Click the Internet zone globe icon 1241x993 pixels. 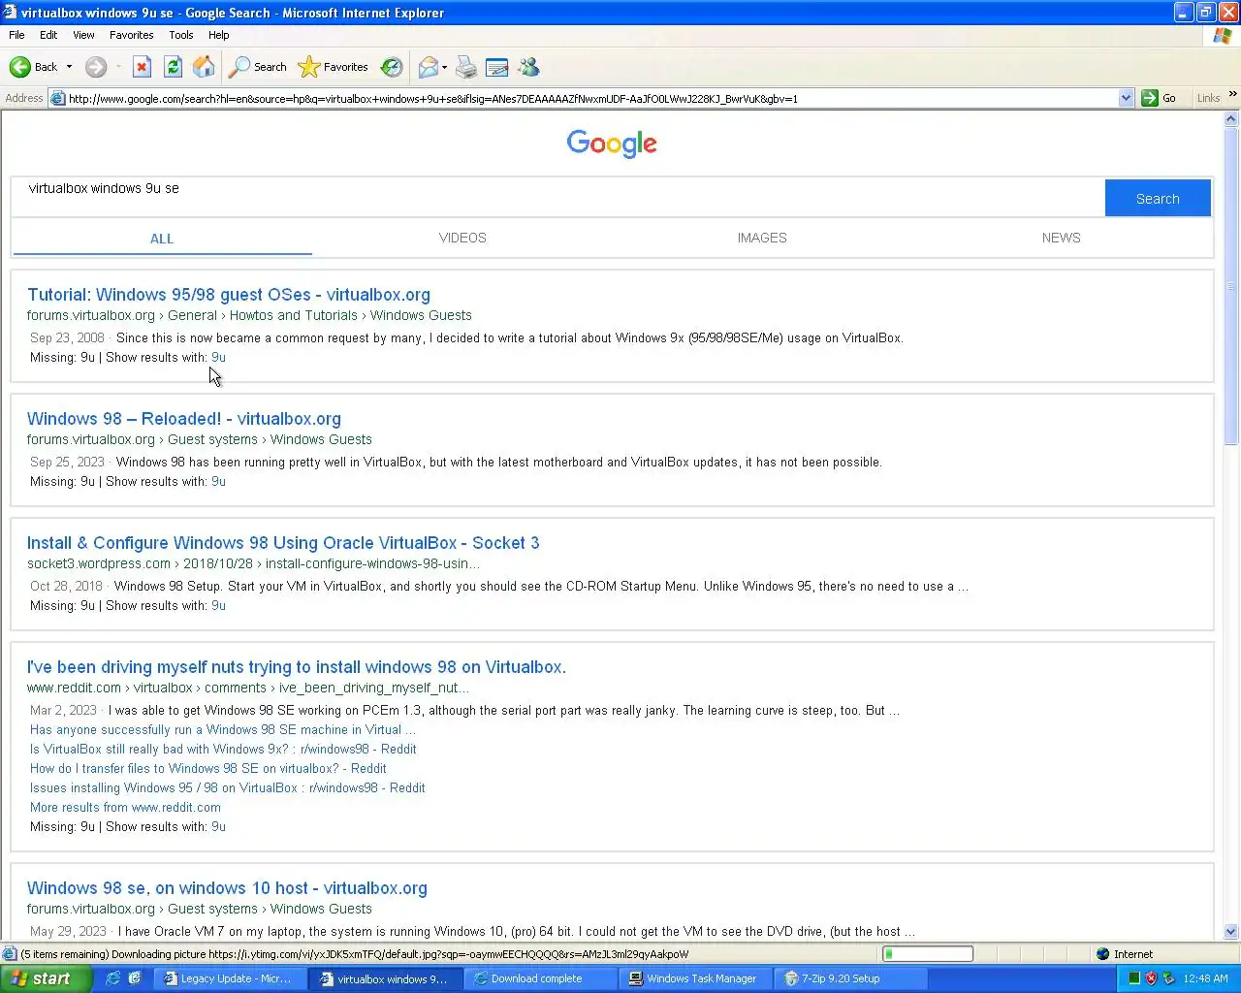(x=1102, y=954)
